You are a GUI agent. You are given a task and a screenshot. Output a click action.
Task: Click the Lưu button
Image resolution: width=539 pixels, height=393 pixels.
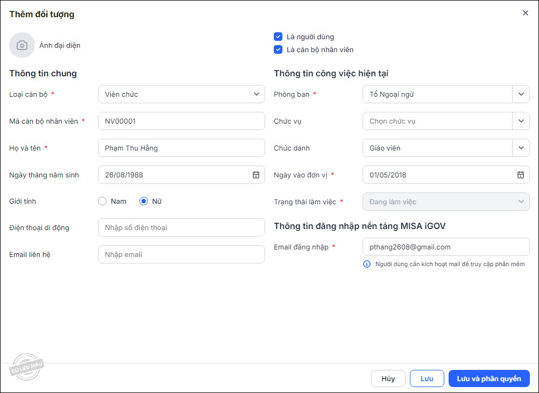[x=427, y=378]
